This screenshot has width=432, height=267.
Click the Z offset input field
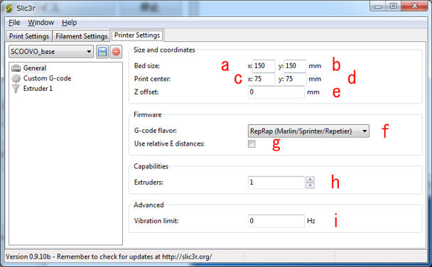tap(276, 92)
